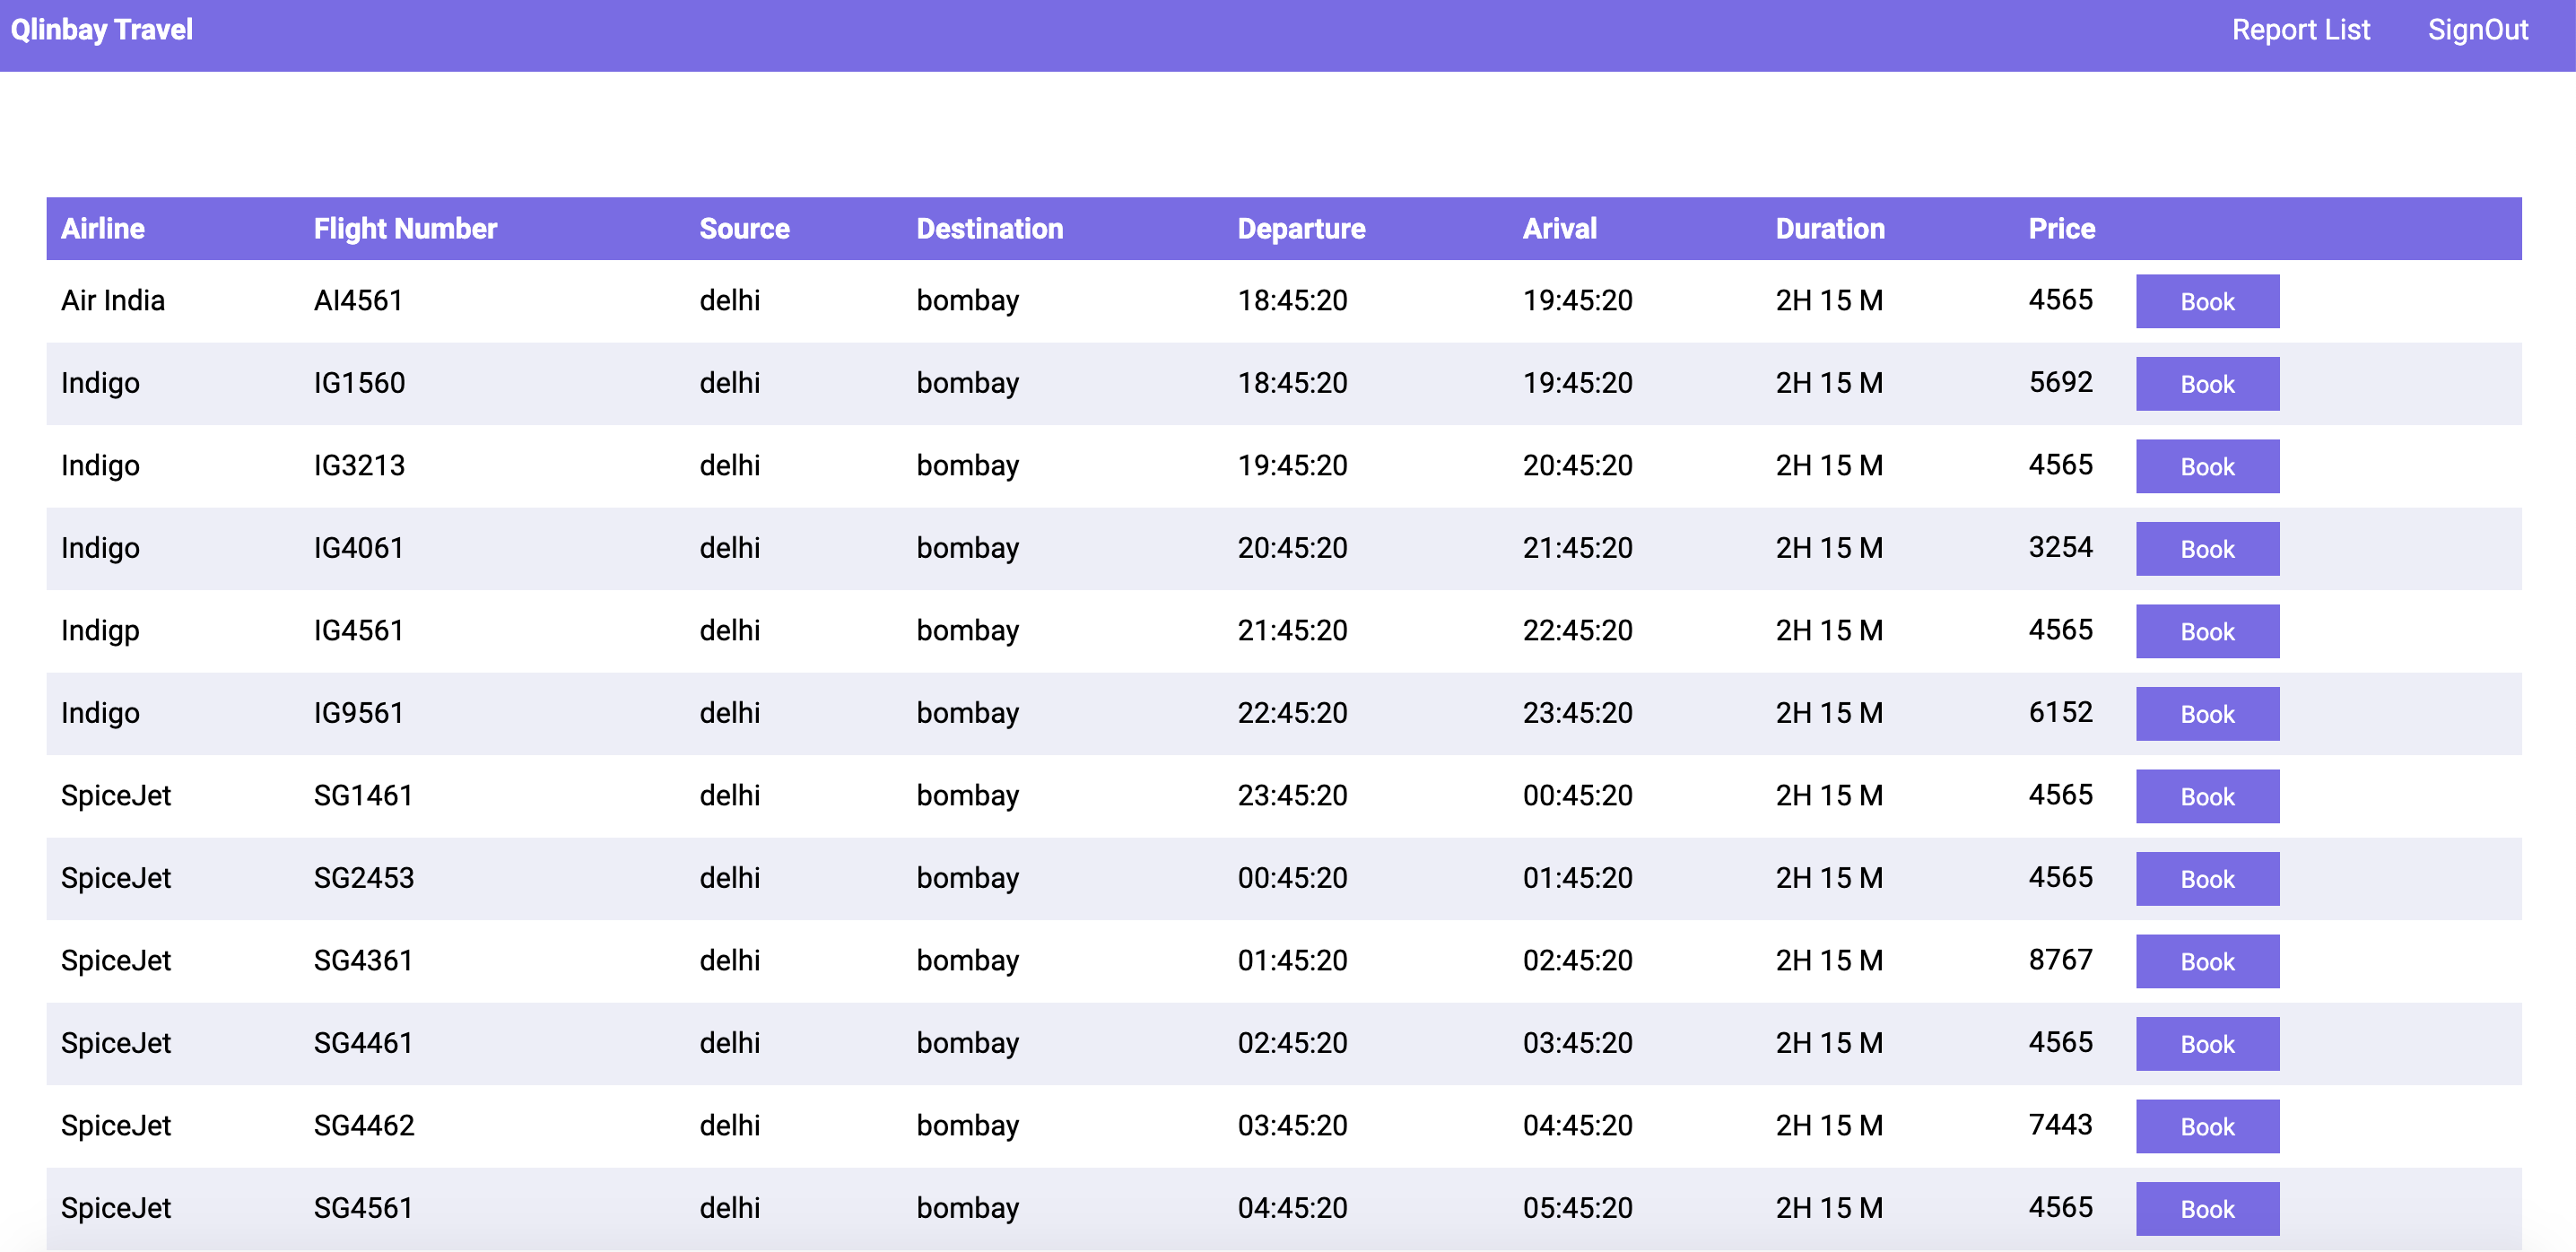The height and width of the screenshot is (1252, 2576).
Task: Click the Airline column header
Action: [103, 229]
